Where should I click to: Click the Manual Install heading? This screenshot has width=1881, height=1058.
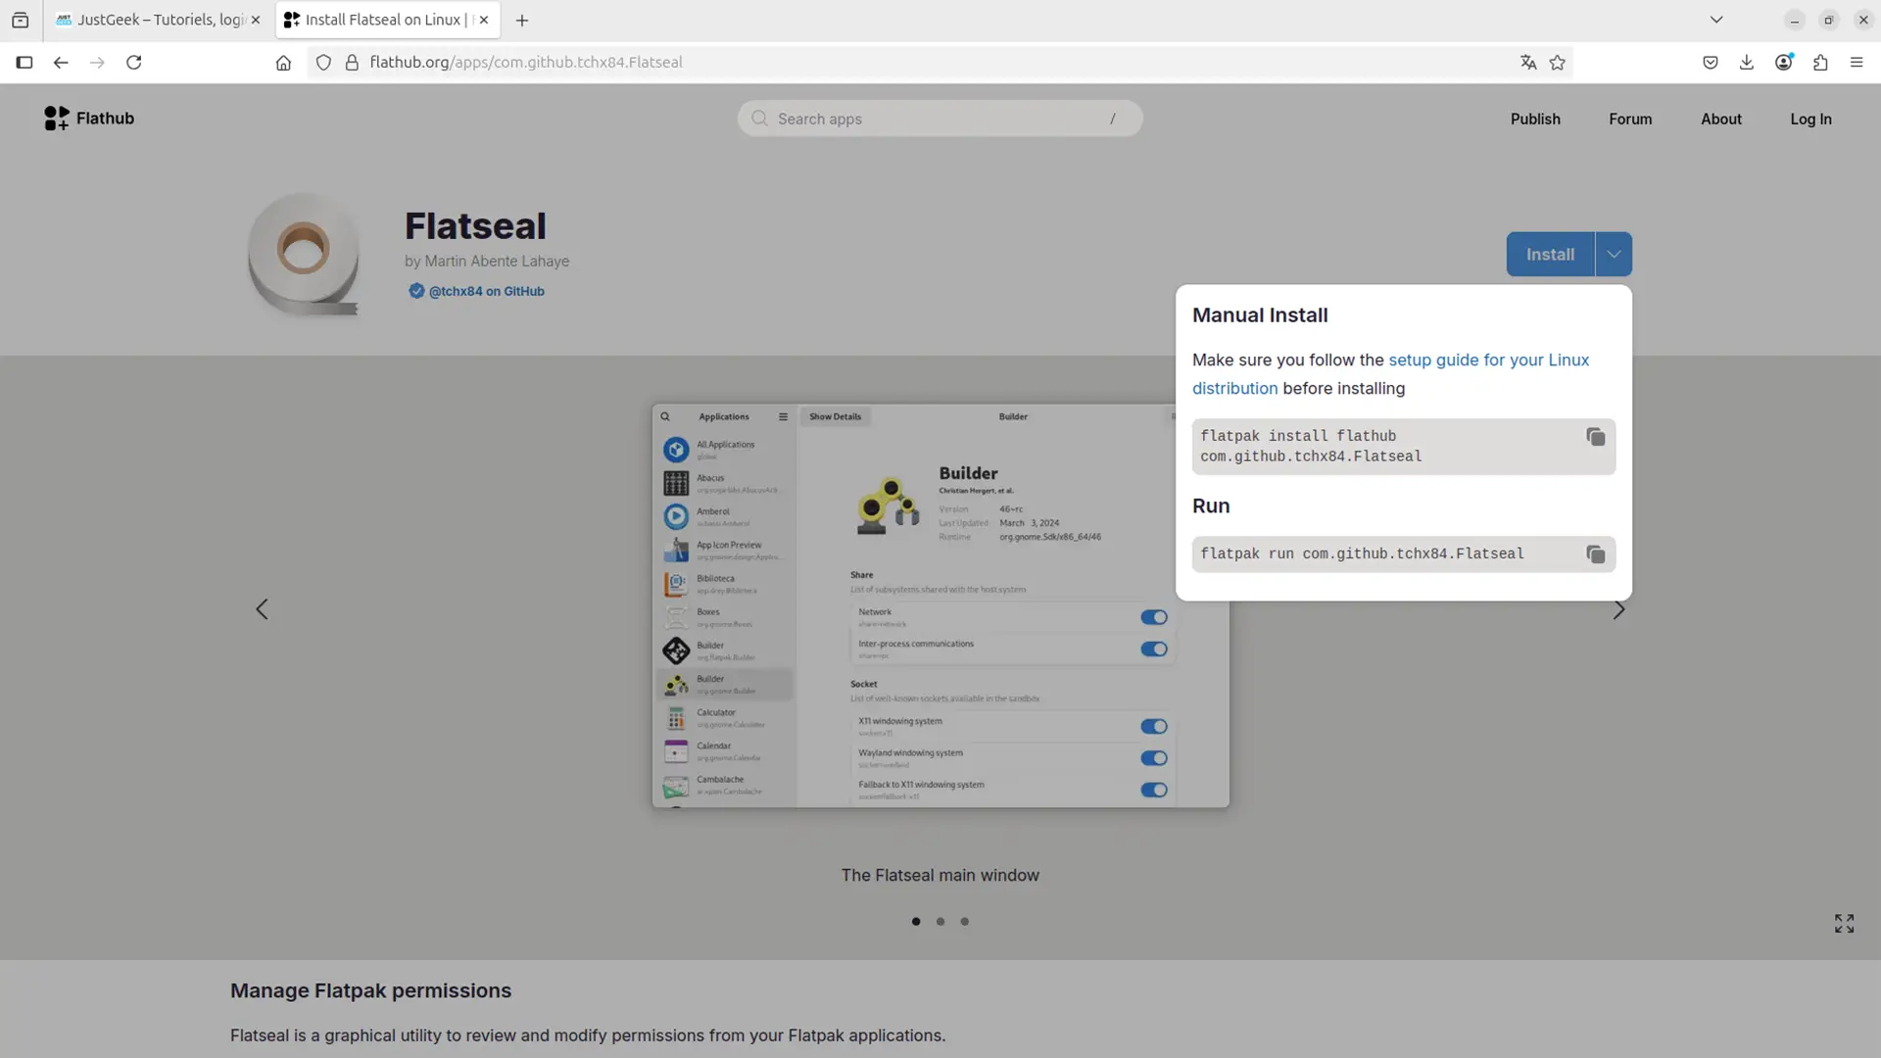[x=1260, y=315]
